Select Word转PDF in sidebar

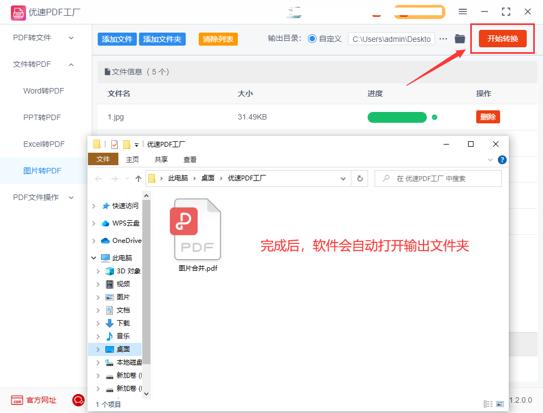(43, 91)
